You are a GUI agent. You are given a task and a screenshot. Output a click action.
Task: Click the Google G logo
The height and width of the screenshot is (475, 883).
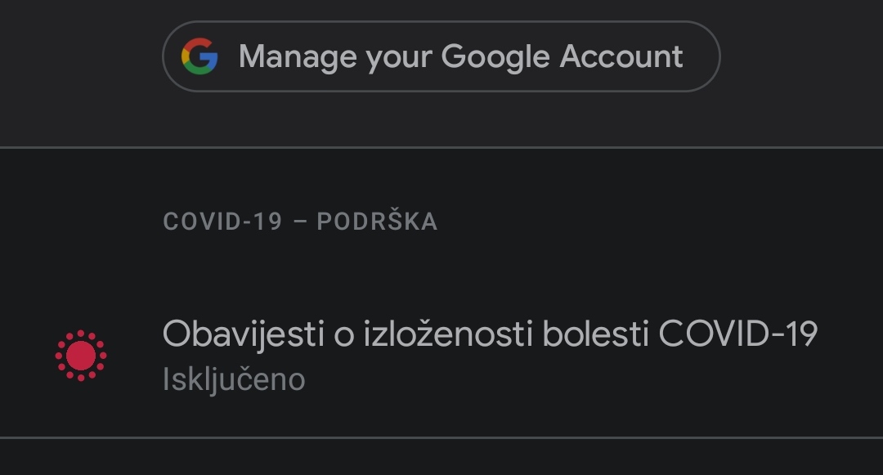pyautogui.click(x=199, y=56)
